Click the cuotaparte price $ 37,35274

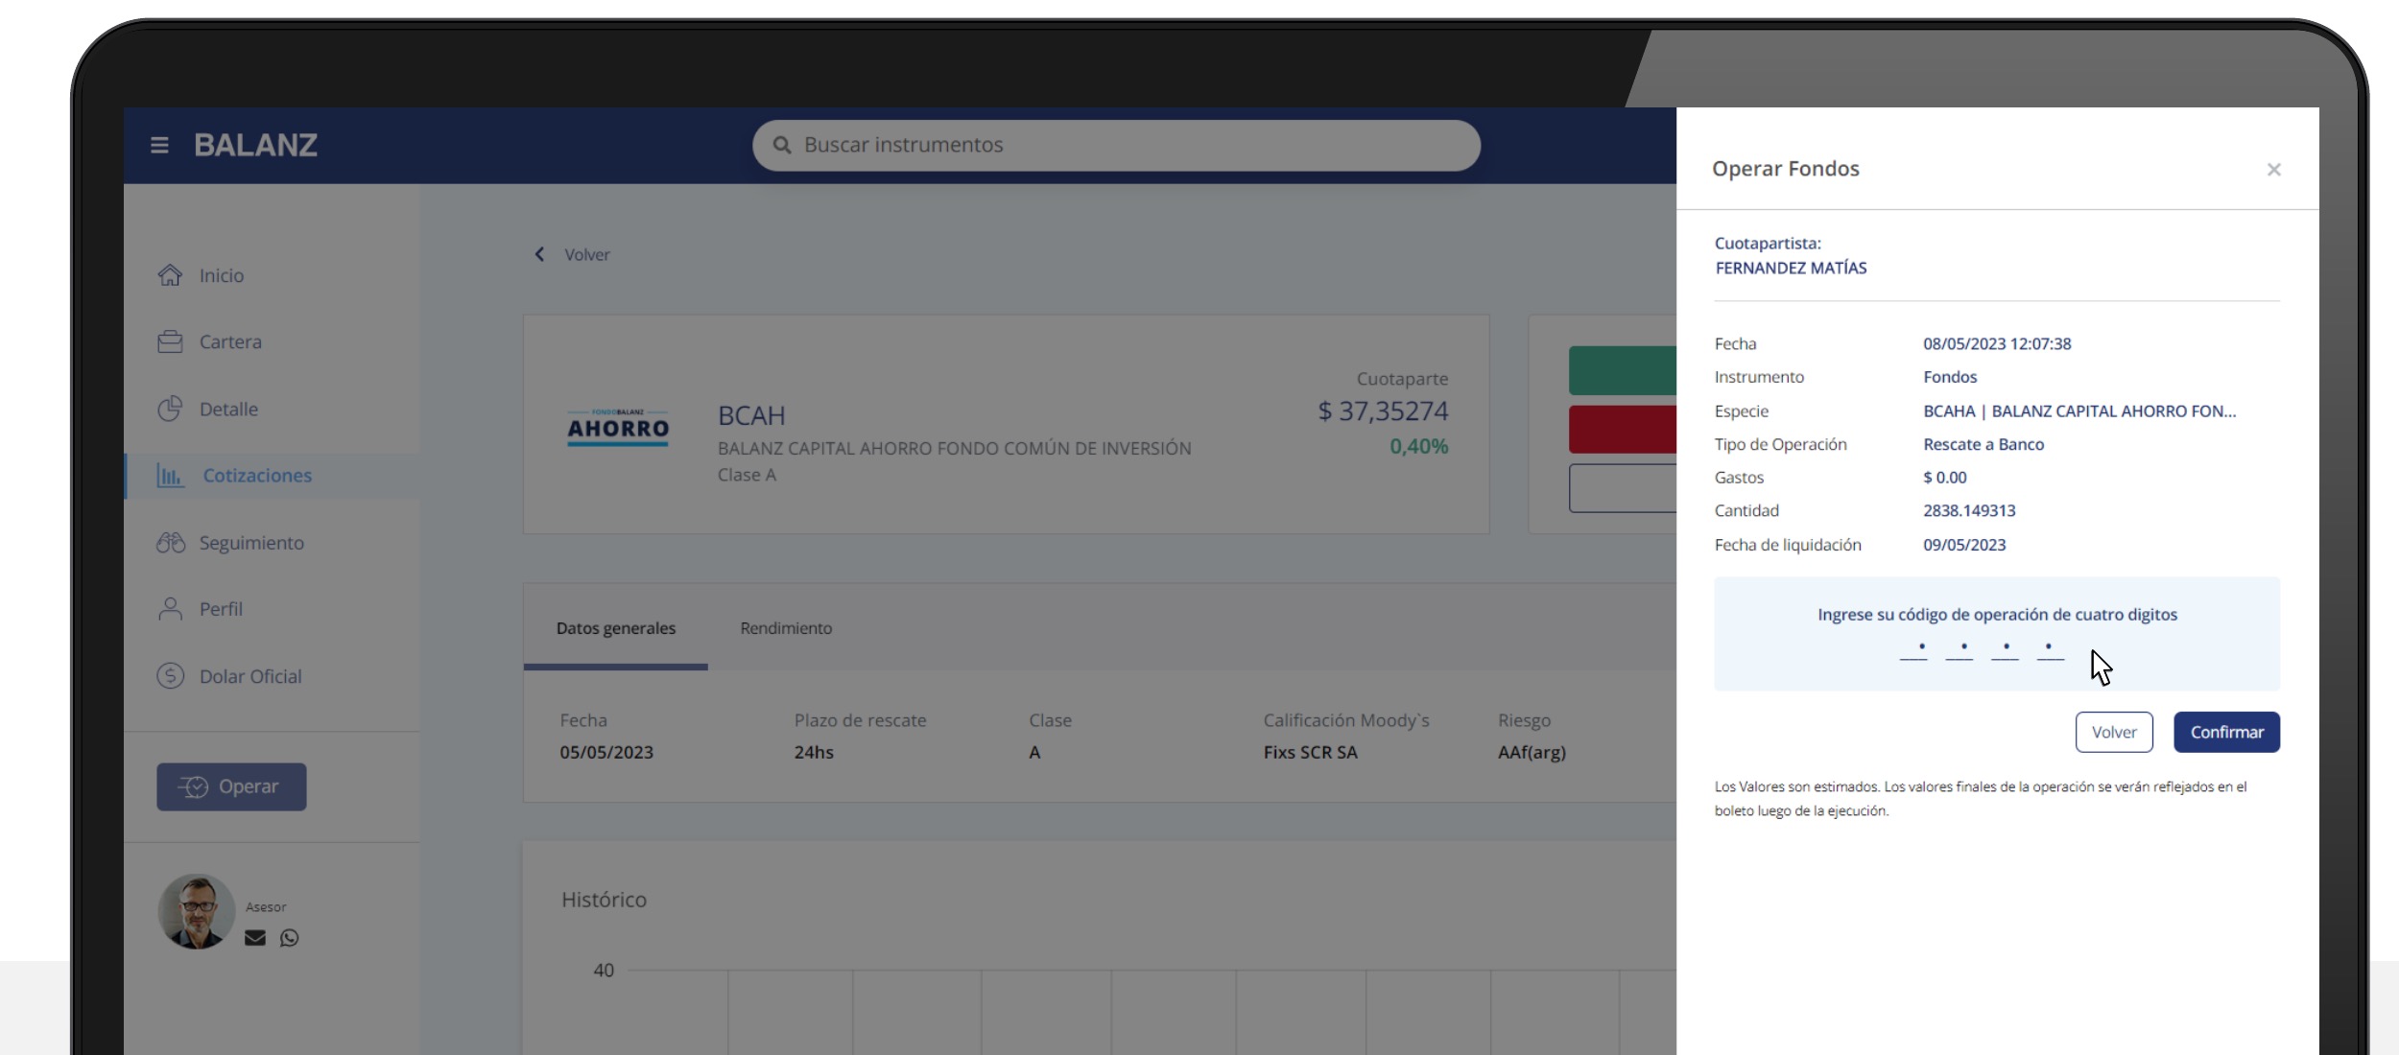[1383, 410]
